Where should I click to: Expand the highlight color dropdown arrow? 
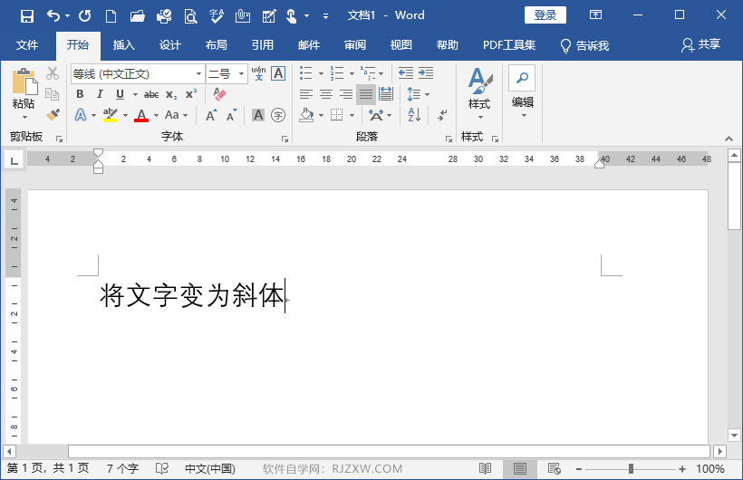click(126, 115)
